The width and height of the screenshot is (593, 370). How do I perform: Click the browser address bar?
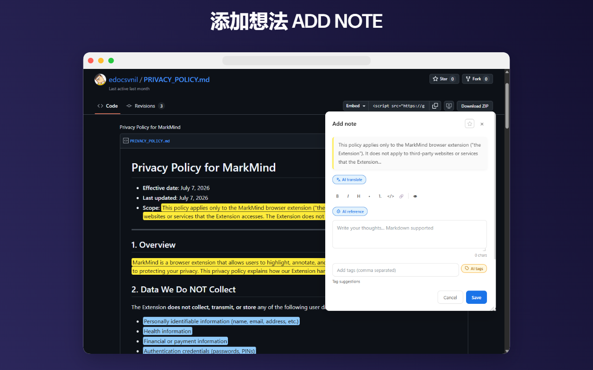296,61
